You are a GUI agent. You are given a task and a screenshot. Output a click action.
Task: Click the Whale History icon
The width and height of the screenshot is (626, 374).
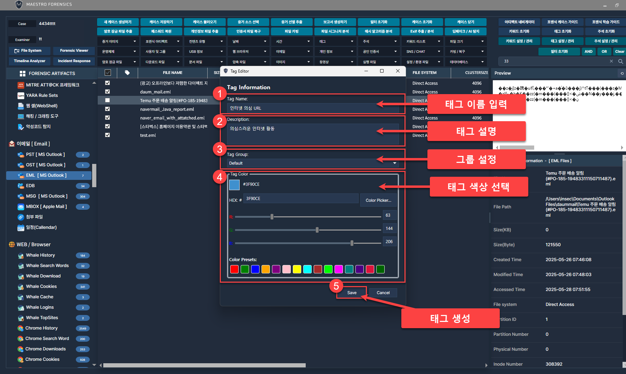pyautogui.click(x=21, y=256)
